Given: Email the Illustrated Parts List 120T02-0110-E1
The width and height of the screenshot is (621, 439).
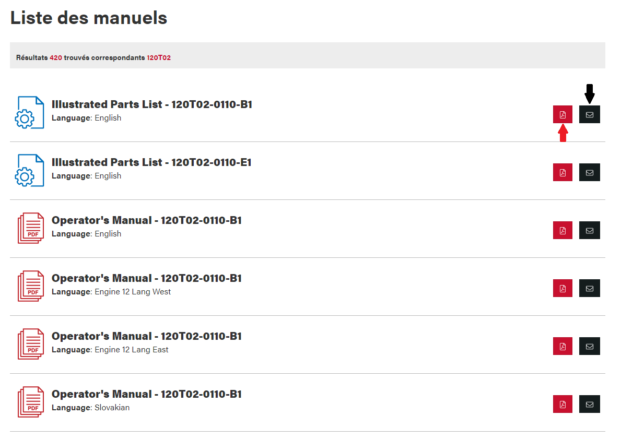Looking at the screenshot, I should 589,172.
